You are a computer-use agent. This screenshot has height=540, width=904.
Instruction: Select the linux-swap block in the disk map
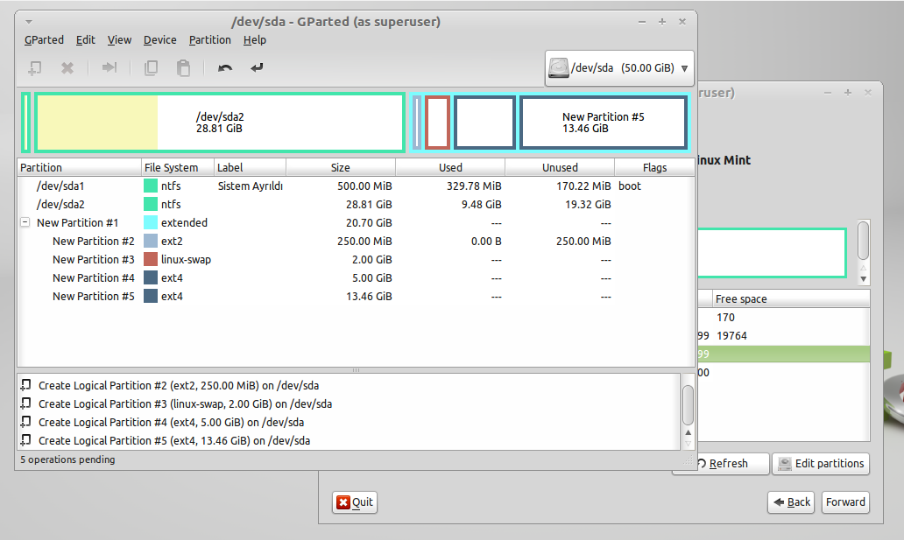pos(438,123)
